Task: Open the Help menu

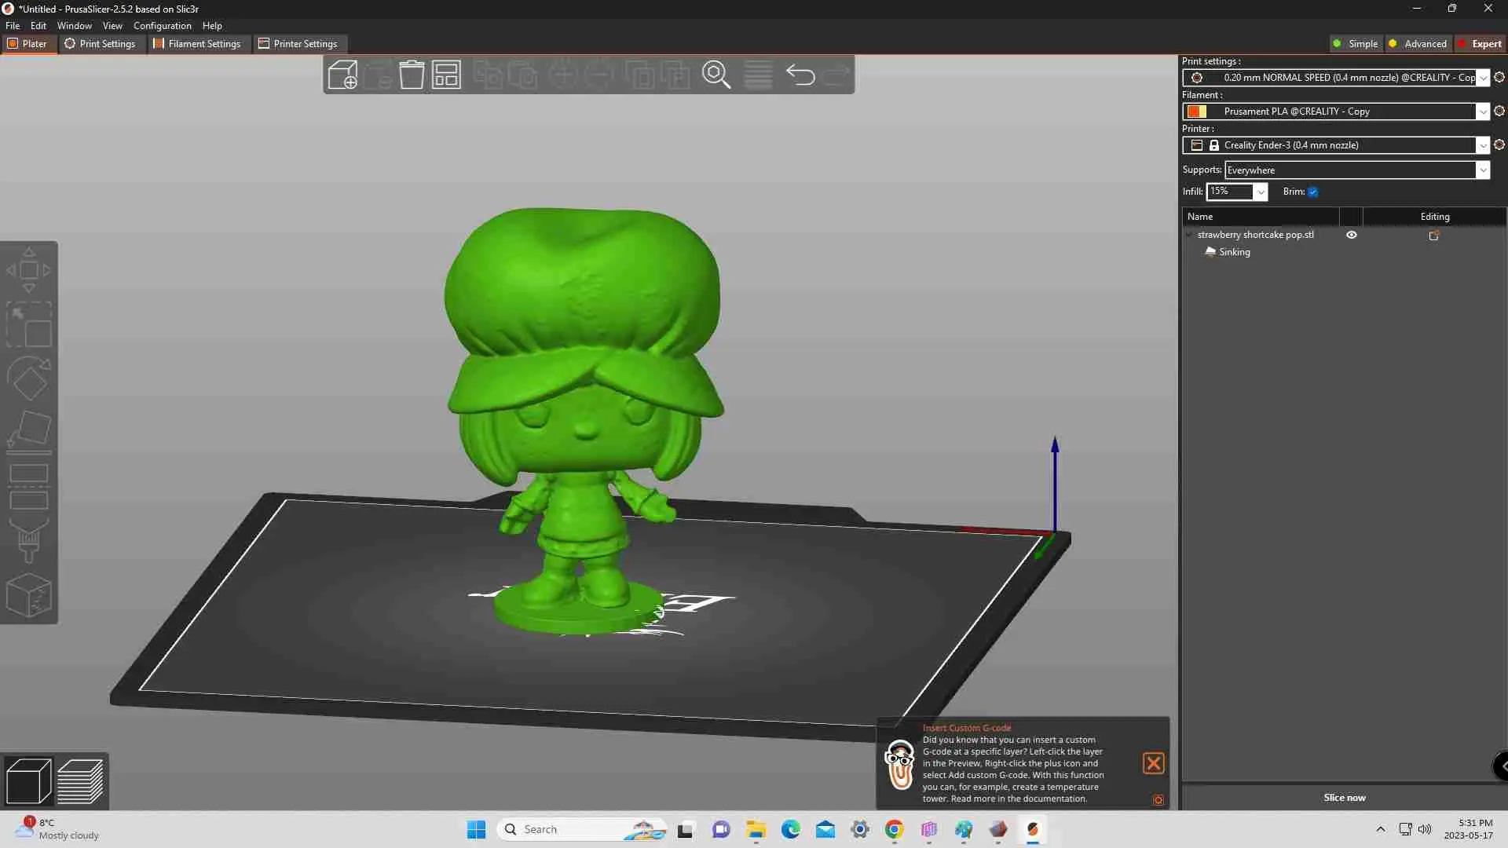Action: click(x=212, y=25)
